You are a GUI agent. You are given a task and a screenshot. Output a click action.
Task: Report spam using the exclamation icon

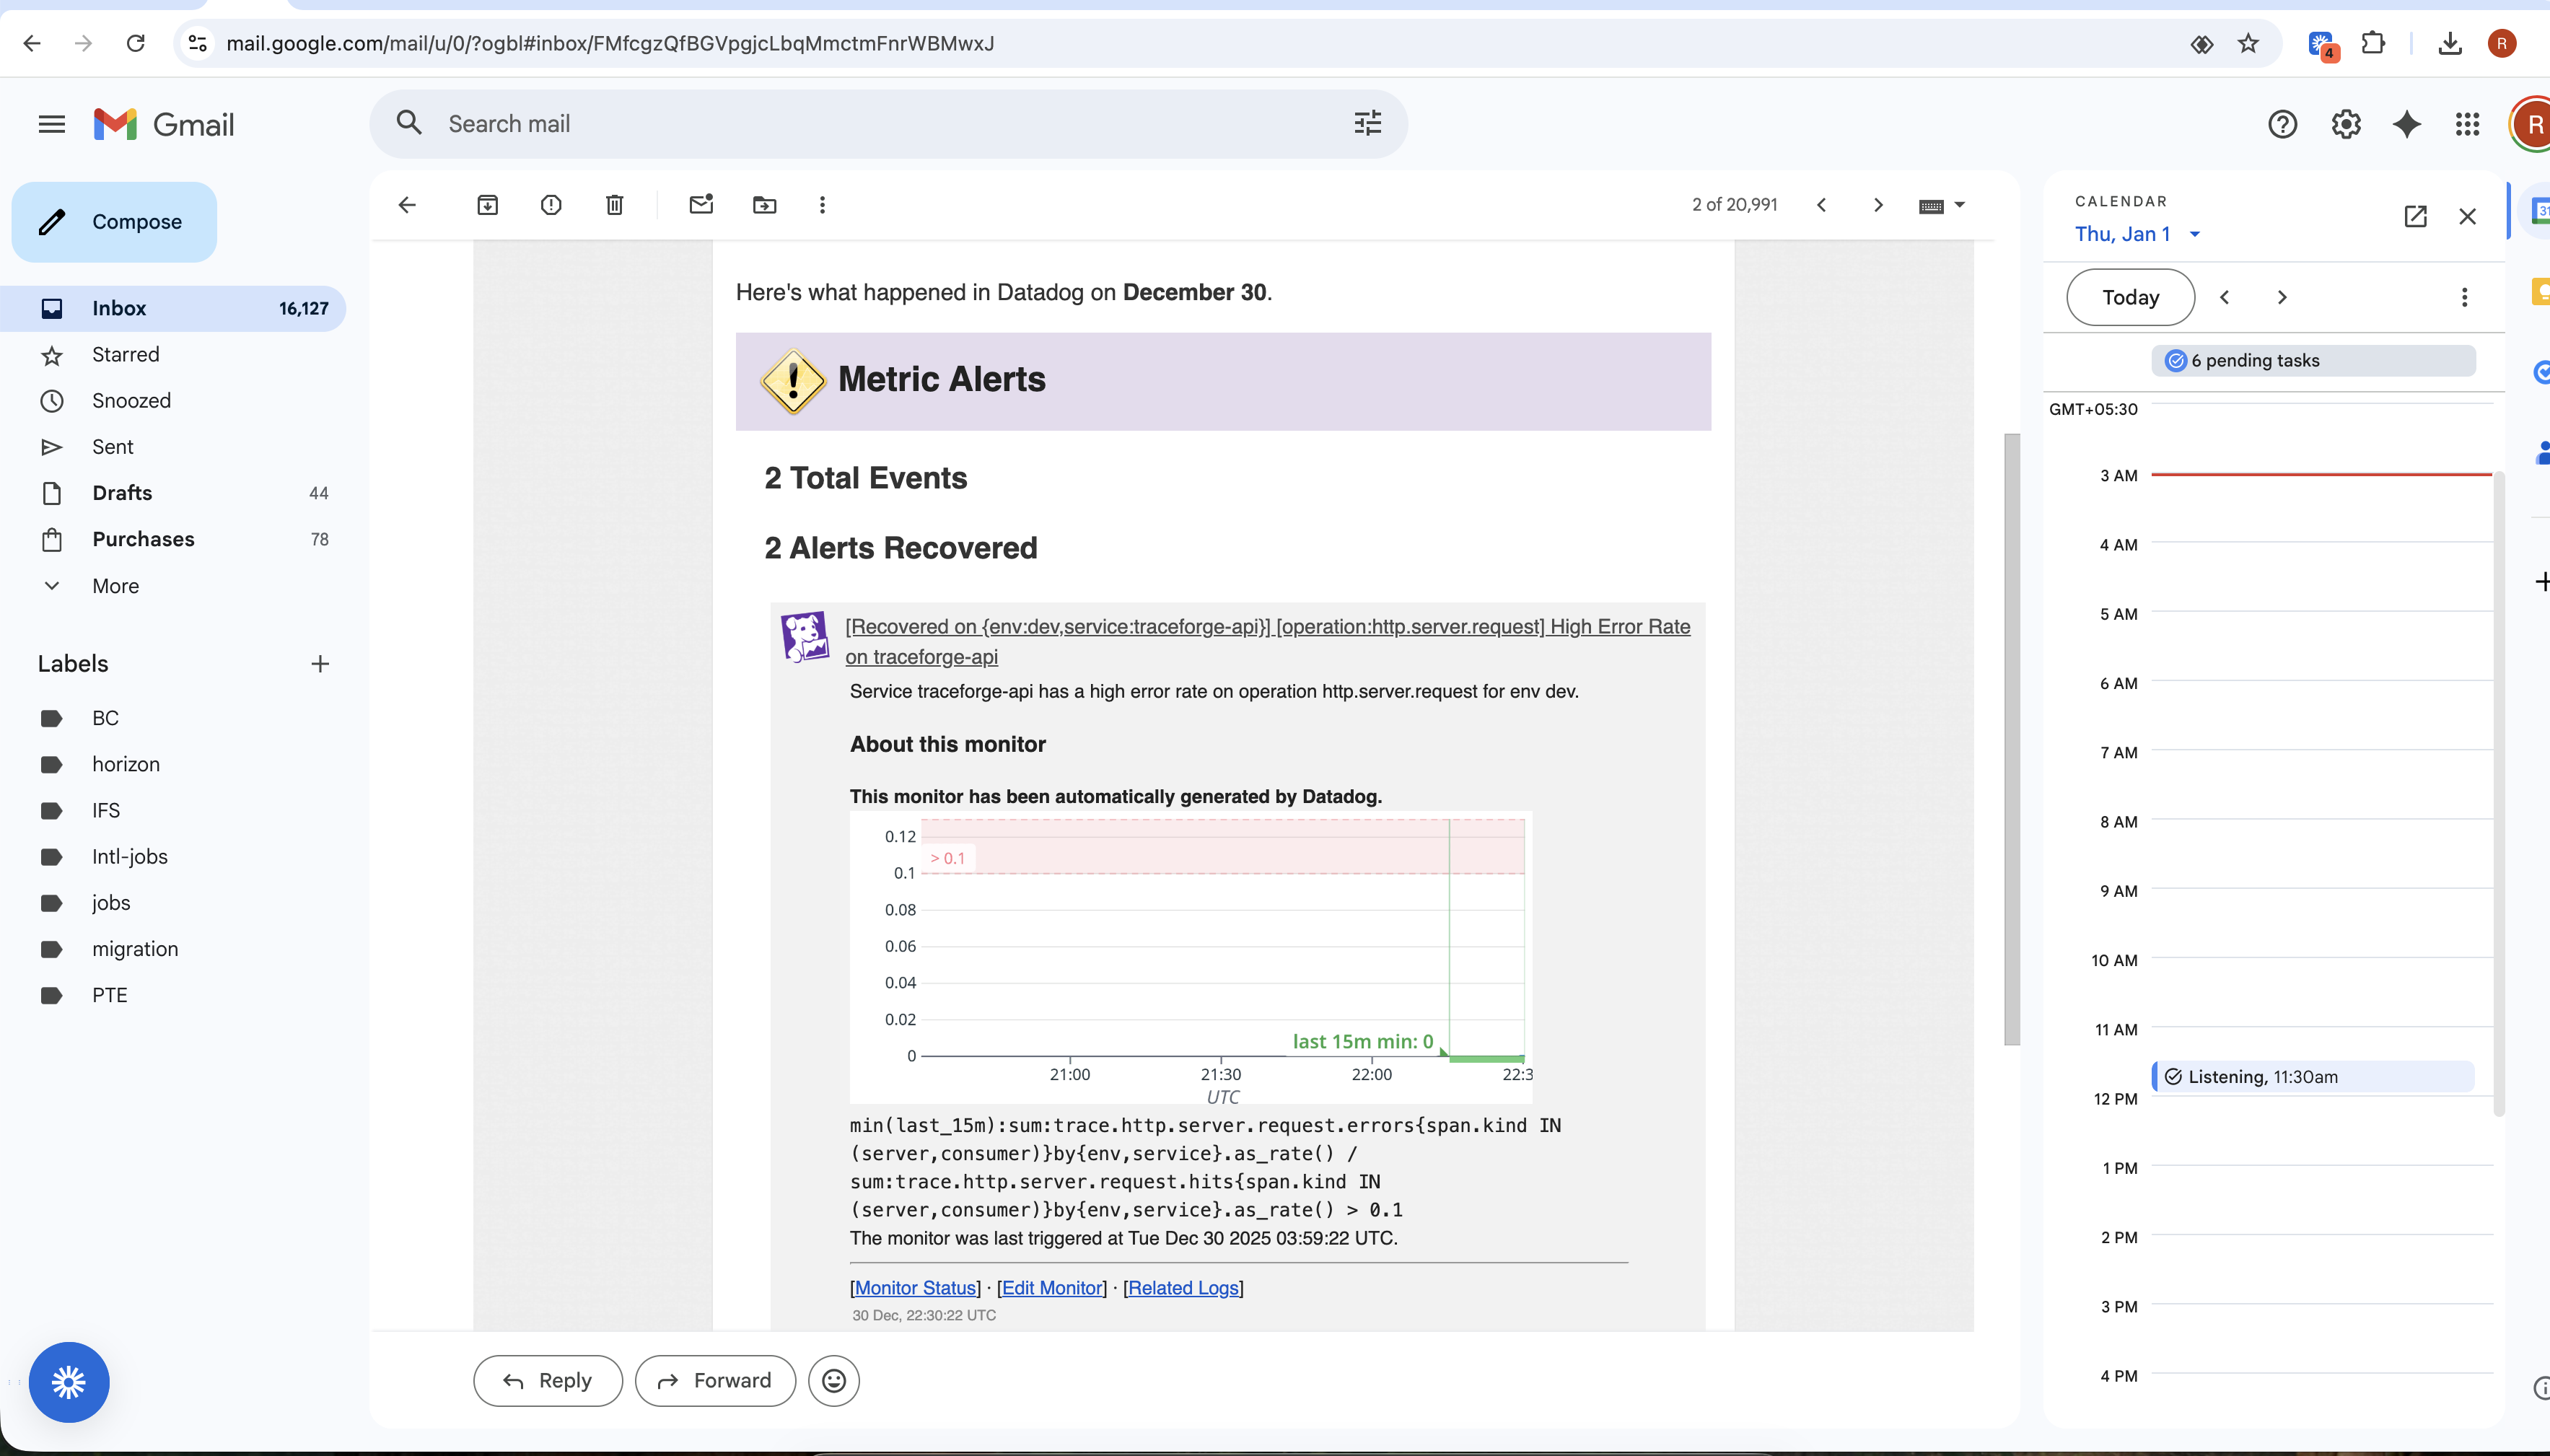click(x=551, y=205)
